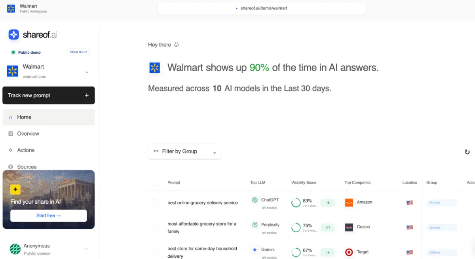Click the 75% visibility score ring
475x259 pixels.
click(x=296, y=228)
